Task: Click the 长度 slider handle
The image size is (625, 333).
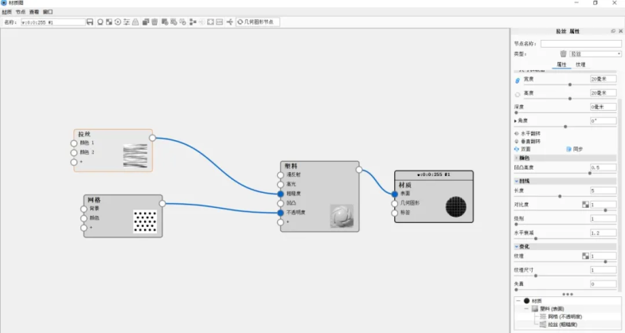Action: pos(560,196)
